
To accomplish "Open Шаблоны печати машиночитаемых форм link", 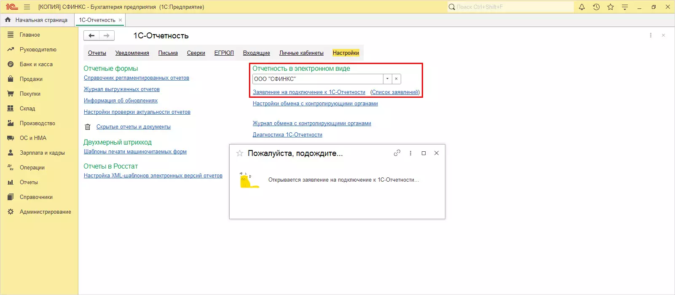I will pos(135,152).
